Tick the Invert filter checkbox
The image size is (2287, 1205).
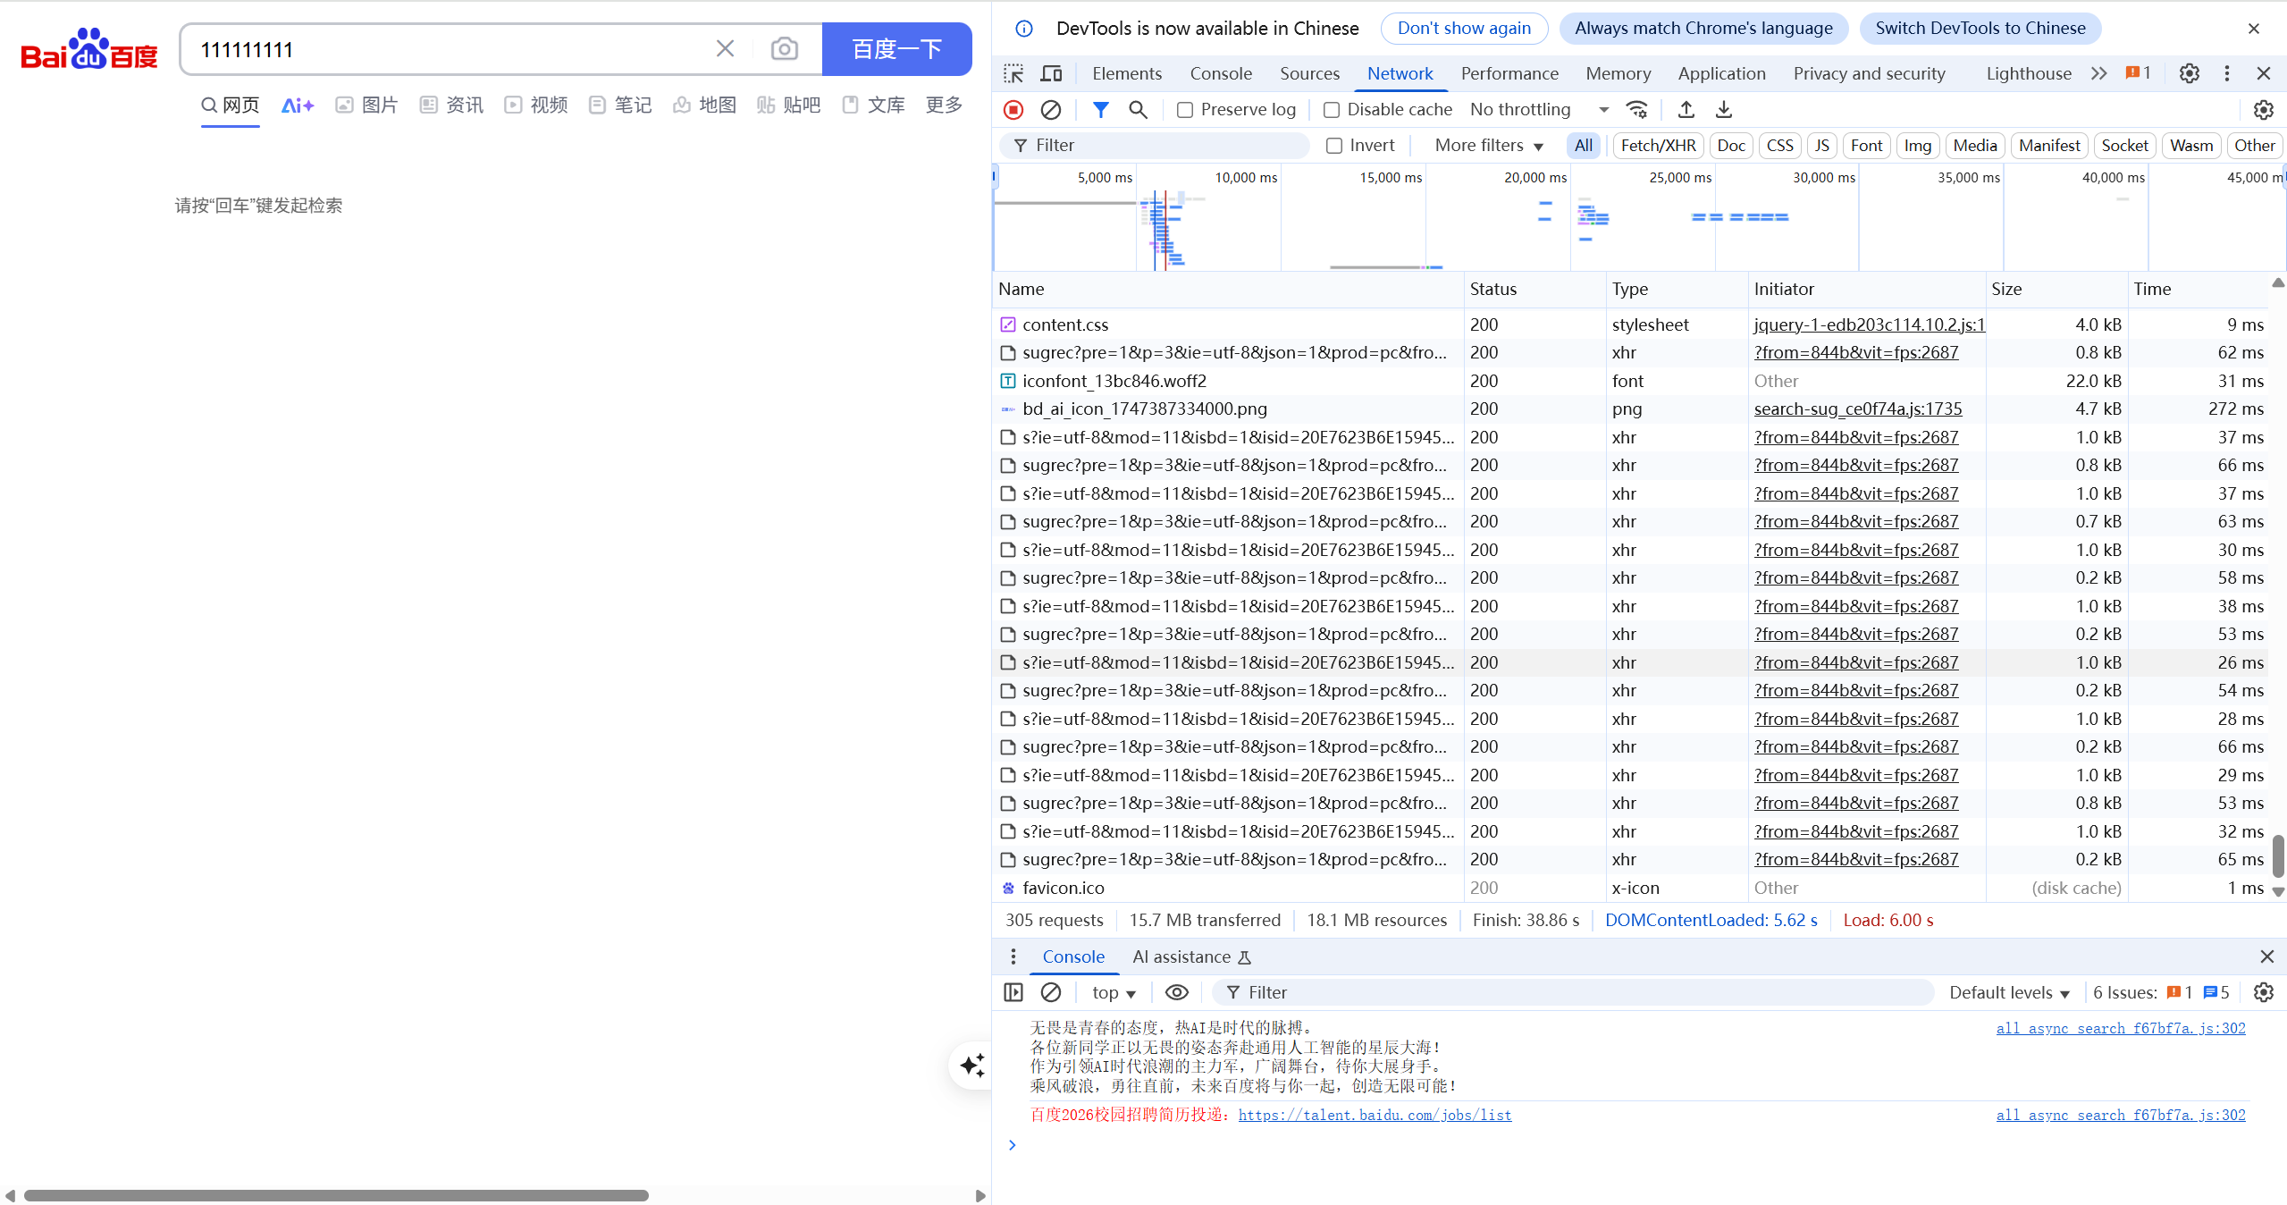(1334, 146)
